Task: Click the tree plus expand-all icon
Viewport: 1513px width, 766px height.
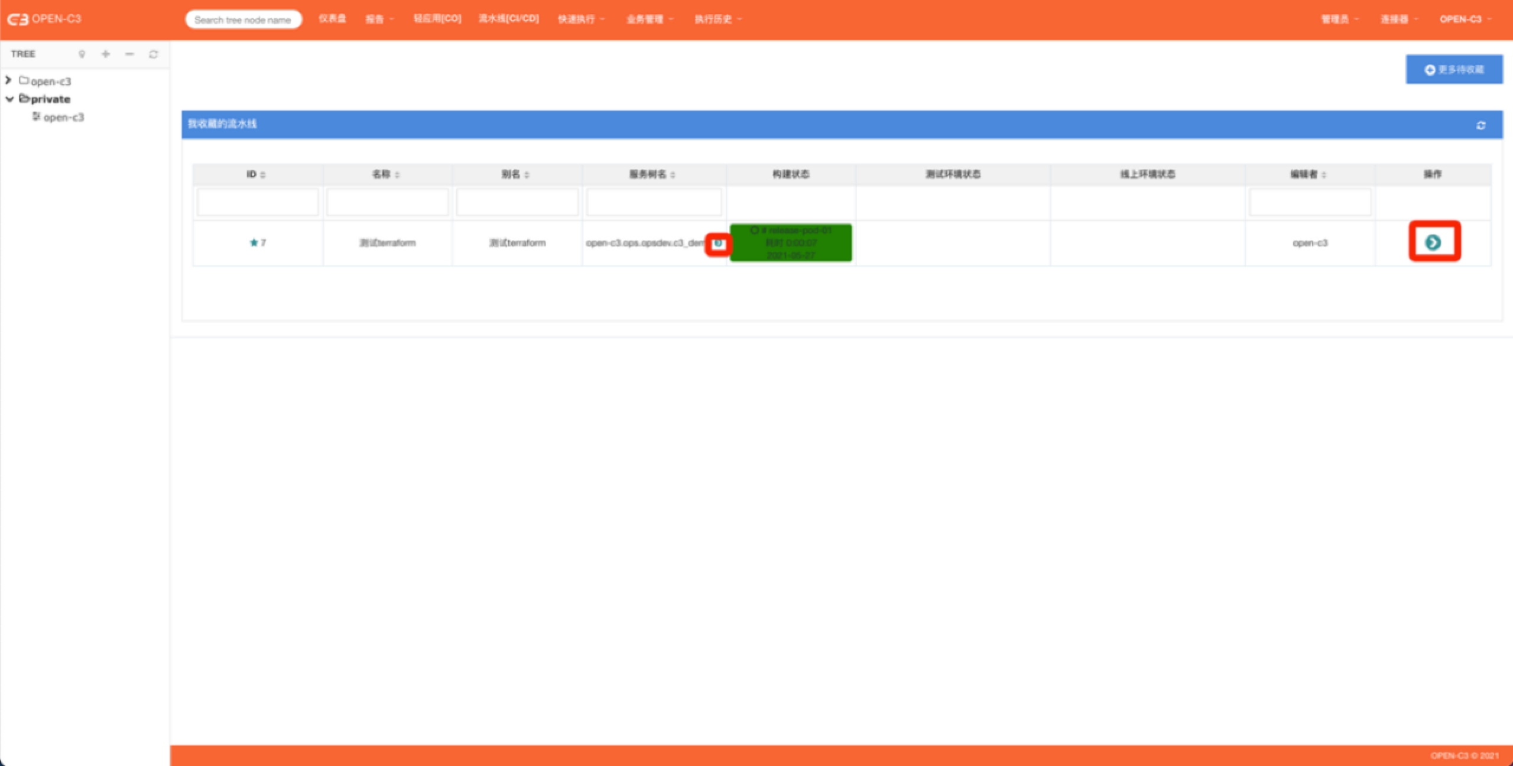Action: pyautogui.click(x=106, y=54)
